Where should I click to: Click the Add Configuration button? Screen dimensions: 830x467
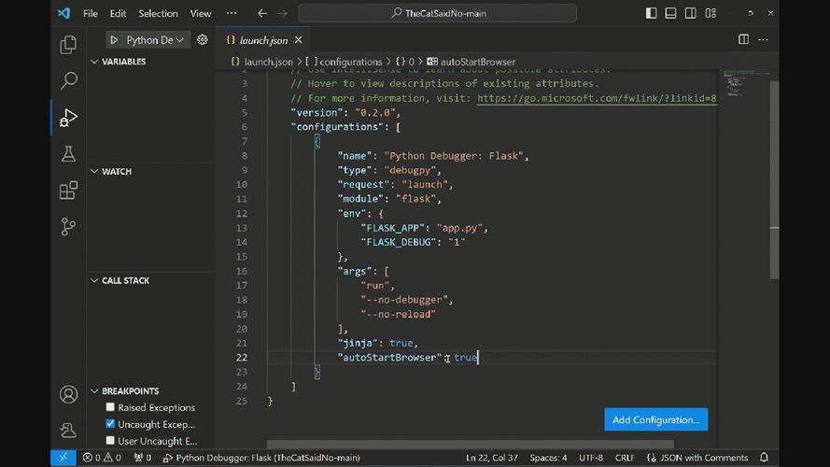point(655,419)
